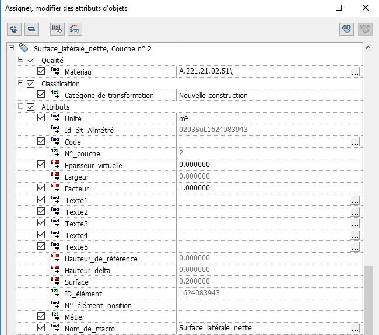Toggle the Texte1 checkbox
The height and width of the screenshot is (335, 379).
point(41,200)
